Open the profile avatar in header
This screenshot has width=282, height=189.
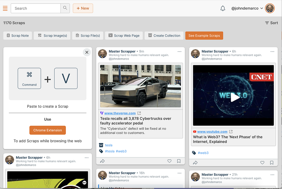(270, 8)
